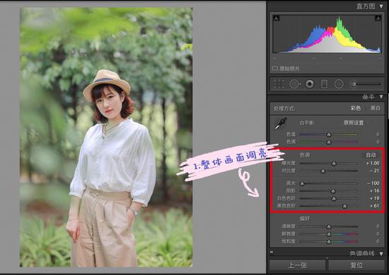Expand the 色调曲线 tone curve panel
This screenshot has width=389, height=275.
click(x=381, y=254)
